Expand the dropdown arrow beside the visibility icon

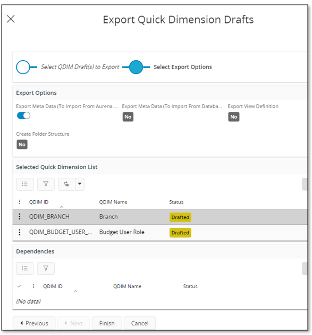[80, 184]
